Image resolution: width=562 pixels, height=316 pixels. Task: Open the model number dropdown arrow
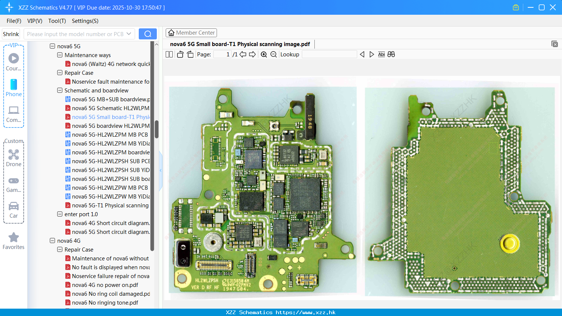tap(129, 34)
